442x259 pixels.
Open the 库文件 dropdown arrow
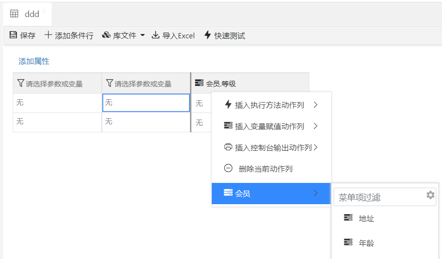click(142, 35)
